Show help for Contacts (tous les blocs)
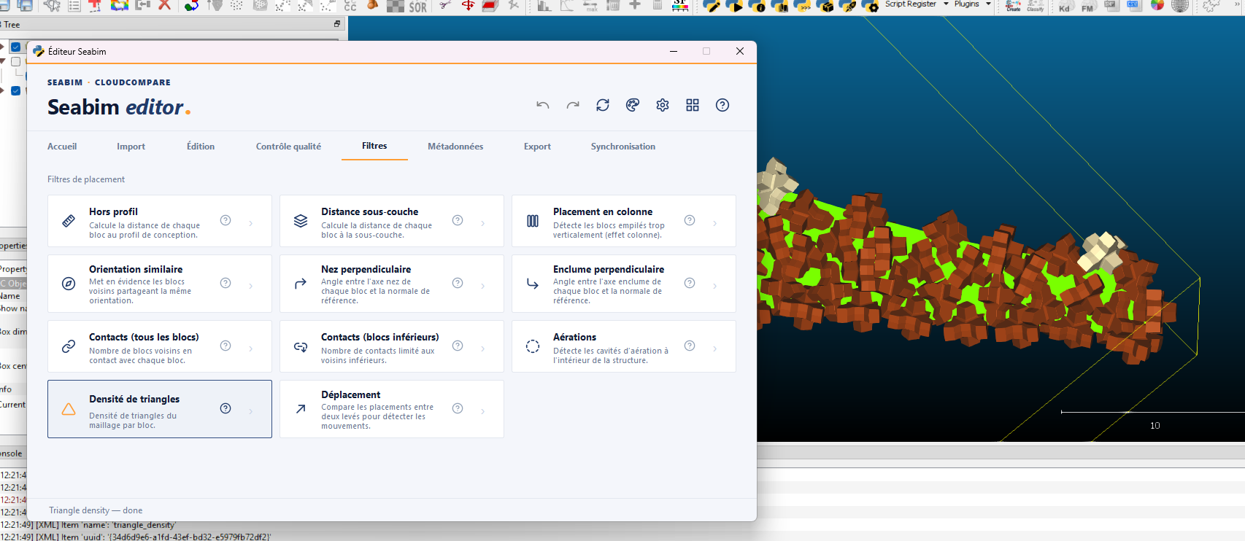This screenshot has width=1245, height=541. pos(226,346)
